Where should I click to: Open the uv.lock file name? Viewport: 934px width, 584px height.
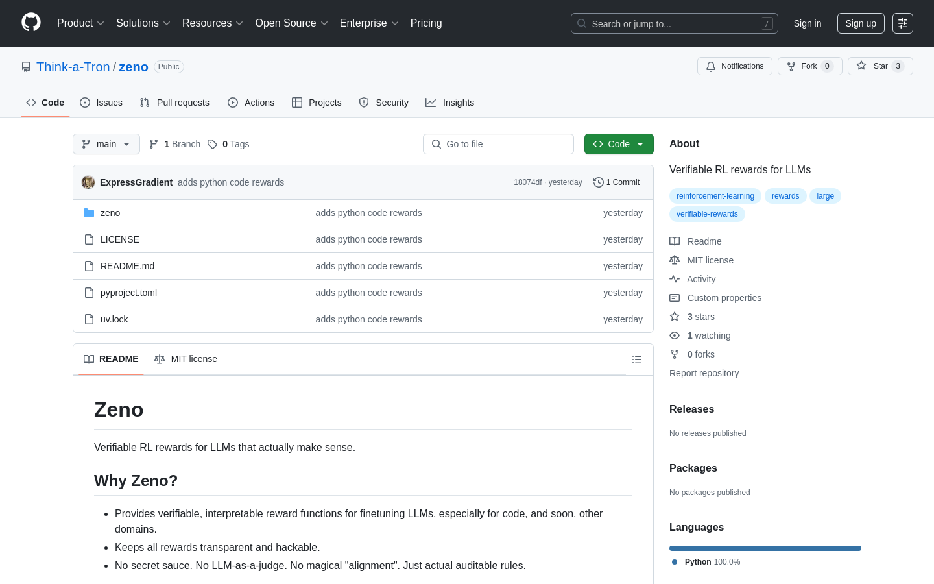pyautogui.click(x=114, y=319)
